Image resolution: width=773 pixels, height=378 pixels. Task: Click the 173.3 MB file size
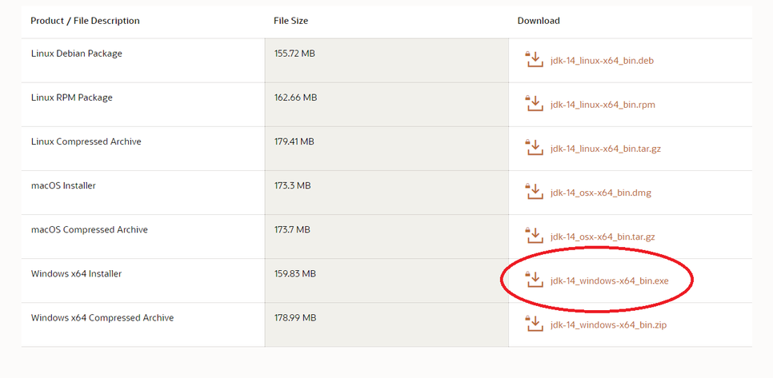click(292, 185)
